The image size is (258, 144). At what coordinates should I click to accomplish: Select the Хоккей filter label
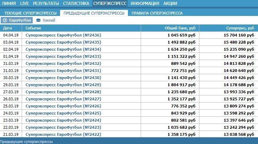49,20
